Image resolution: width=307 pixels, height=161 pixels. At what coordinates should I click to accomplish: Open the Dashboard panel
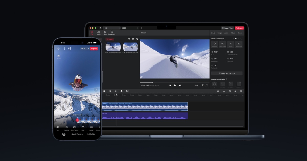(x=112, y=32)
